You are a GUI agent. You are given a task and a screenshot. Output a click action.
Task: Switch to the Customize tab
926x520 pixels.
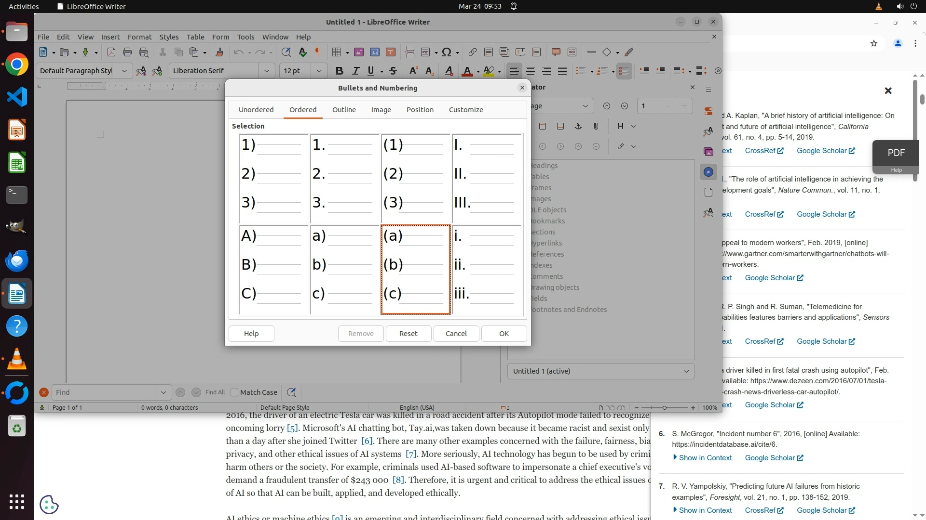coord(465,110)
